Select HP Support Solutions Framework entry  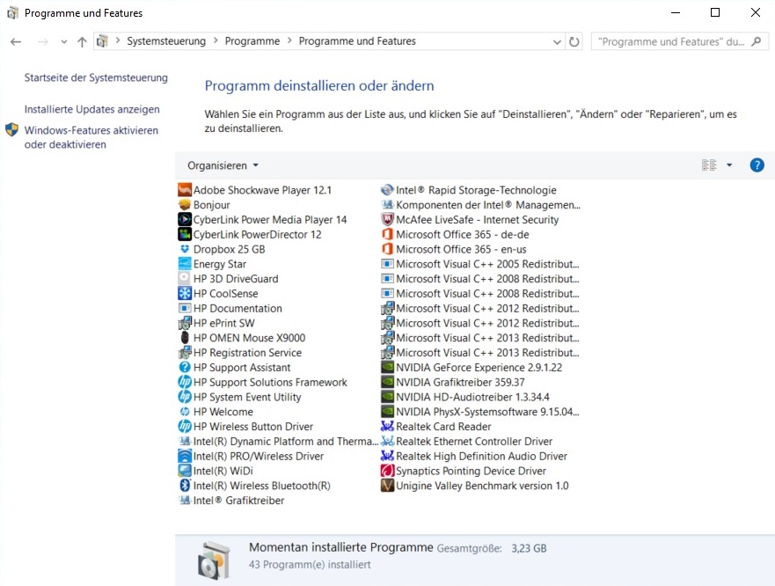pyautogui.click(x=262, y=382)
